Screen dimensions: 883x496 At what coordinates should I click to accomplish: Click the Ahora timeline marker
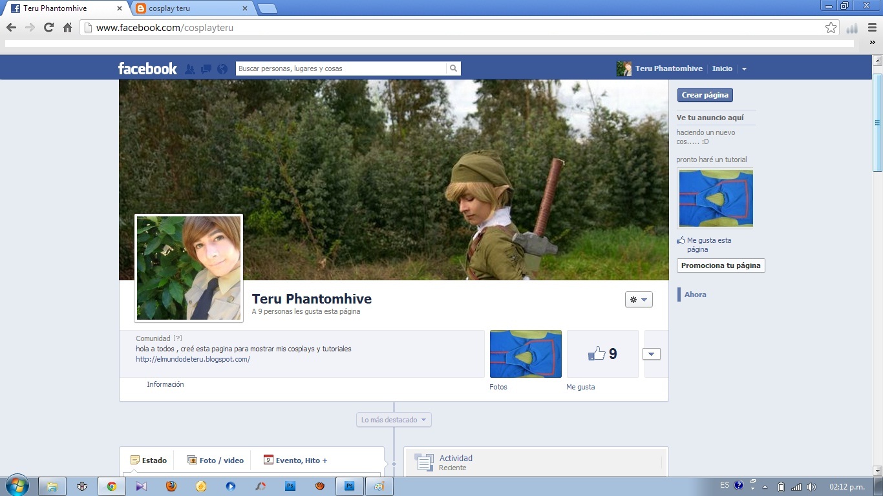(696, 294)
